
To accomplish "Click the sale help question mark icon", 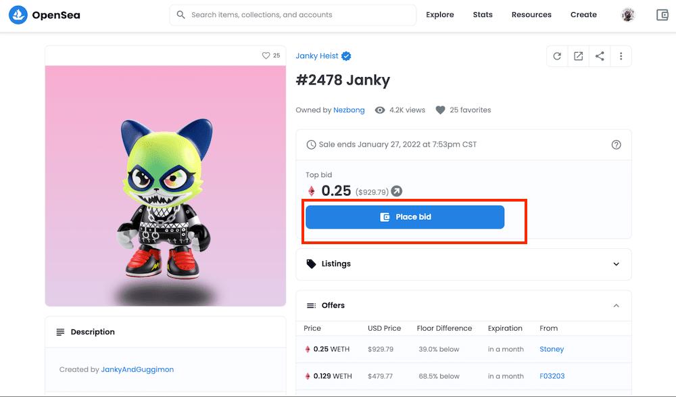I will [616, 145].
